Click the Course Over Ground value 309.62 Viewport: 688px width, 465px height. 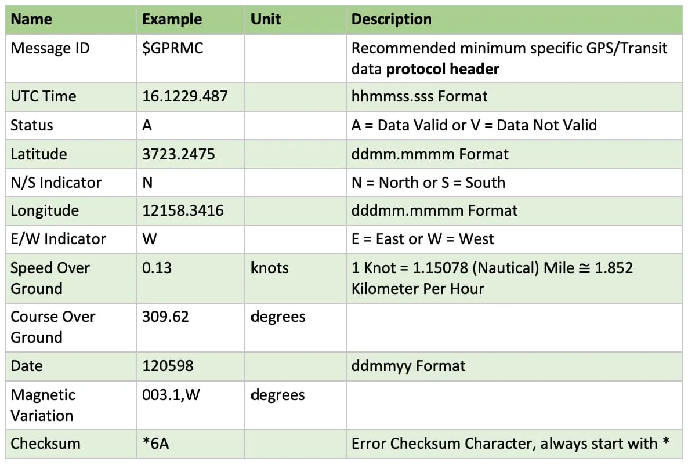coord(165,317)
